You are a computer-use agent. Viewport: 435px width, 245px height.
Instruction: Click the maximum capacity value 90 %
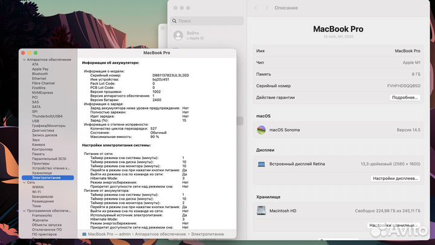(155, 137)
